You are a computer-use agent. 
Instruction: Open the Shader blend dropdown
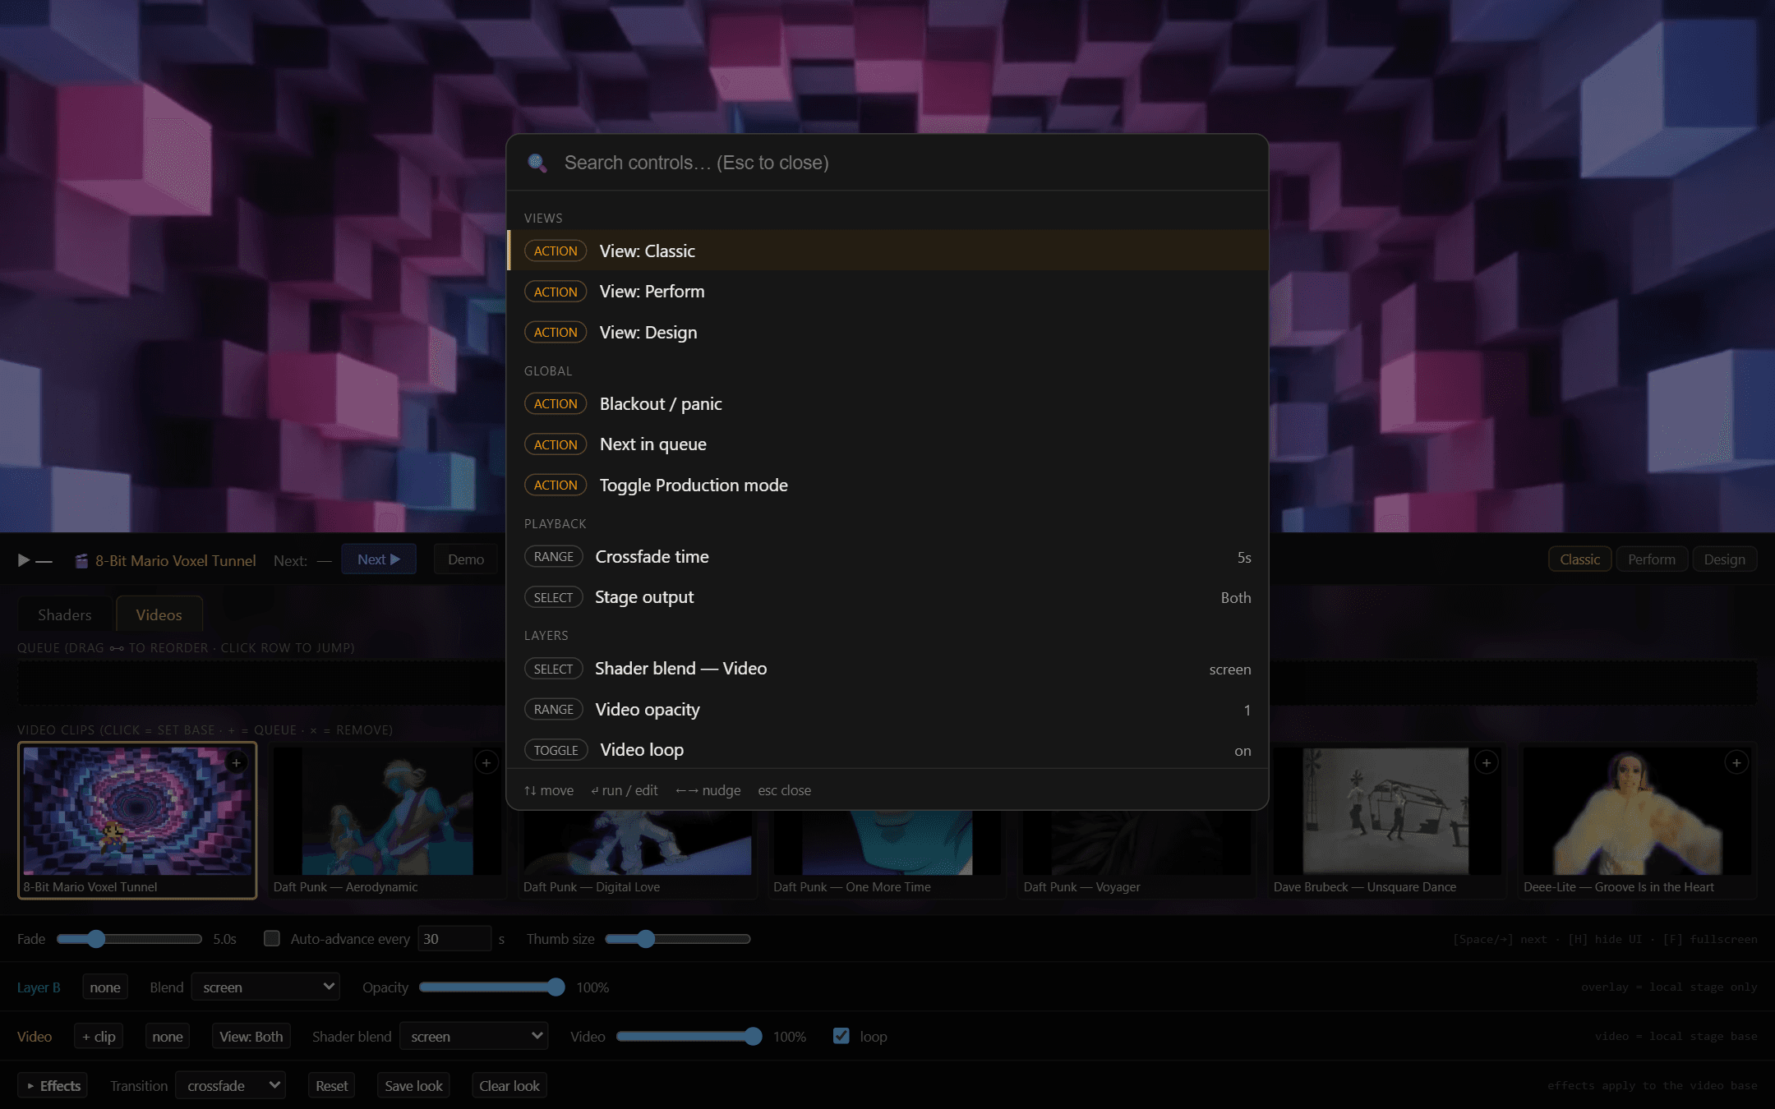click(473, 1037)
